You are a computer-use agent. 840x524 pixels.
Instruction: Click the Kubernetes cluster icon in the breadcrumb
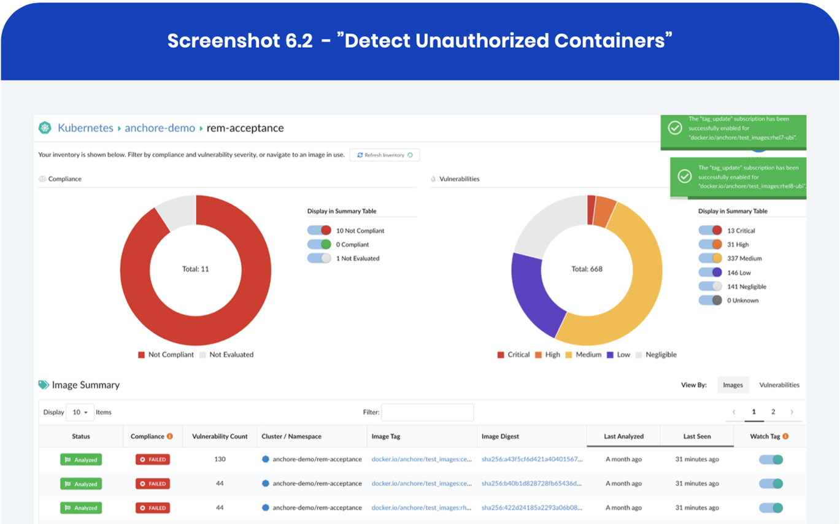pyautogui.click(x=45, y=128)
